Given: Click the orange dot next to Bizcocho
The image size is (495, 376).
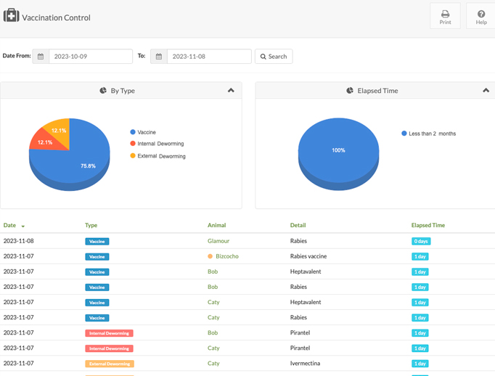Looking at the screenshot, I should tap(210, 256).
